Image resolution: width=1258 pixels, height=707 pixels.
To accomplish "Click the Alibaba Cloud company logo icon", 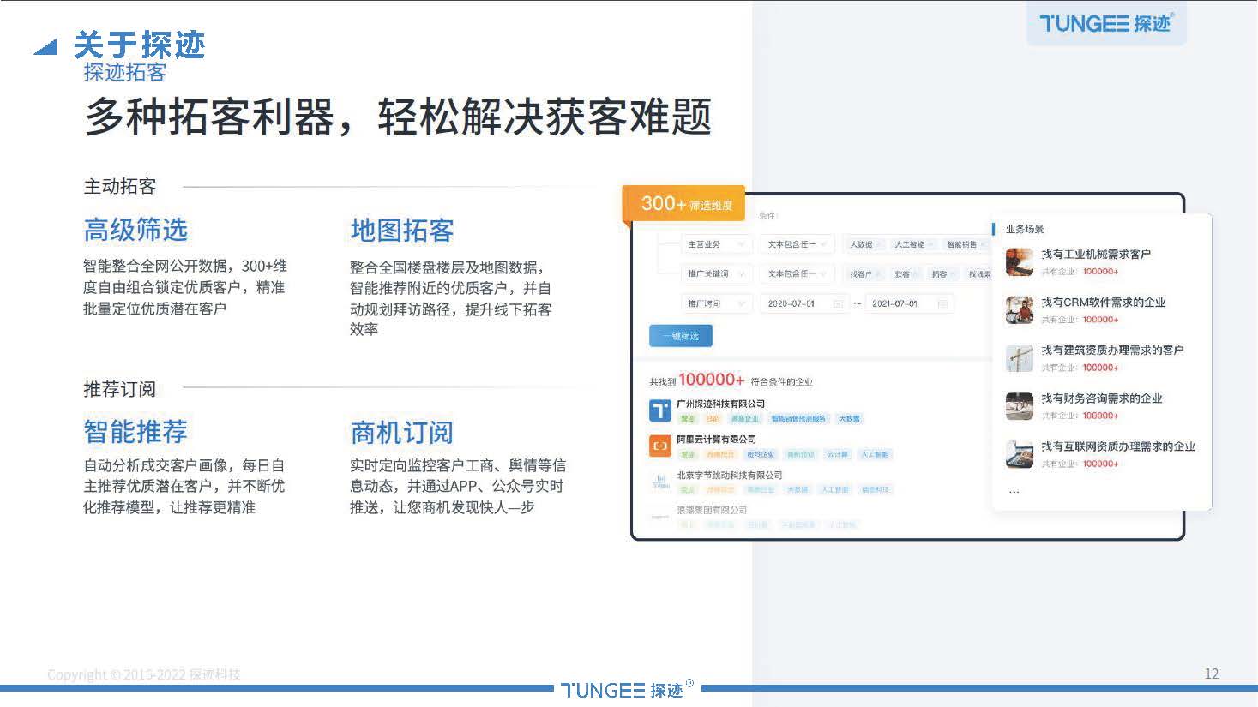I will (x=659, y=446).
